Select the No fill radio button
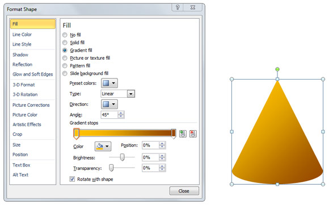 65,35
